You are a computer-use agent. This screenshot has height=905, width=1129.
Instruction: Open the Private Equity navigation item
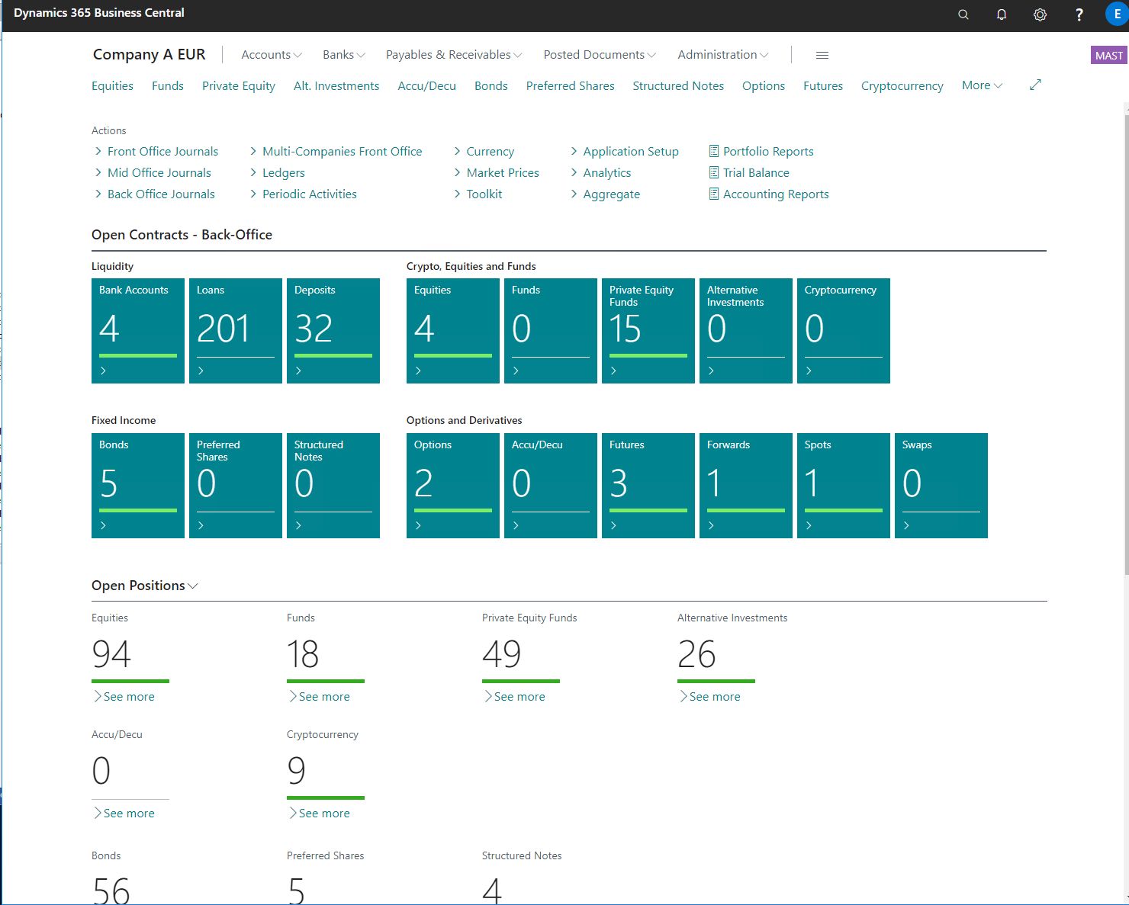pyautogui.click(x=239, y=85)
